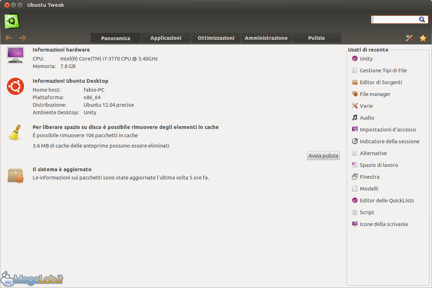The height and width of the screenshot is (288, 432).
Task: Start cleanup with Avvia pulizia button
Action: pos(324,156)
